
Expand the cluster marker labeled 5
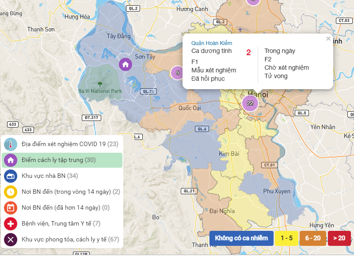[177, 73]
